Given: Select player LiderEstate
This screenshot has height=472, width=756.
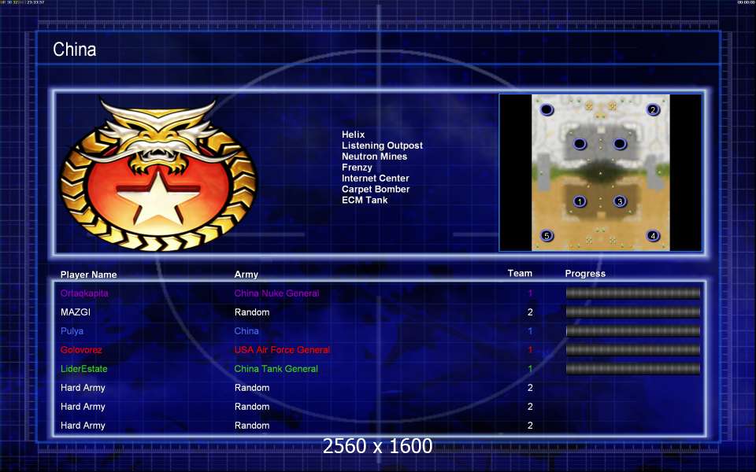Looking at the screenshot, I should click(x=84, y=369).
